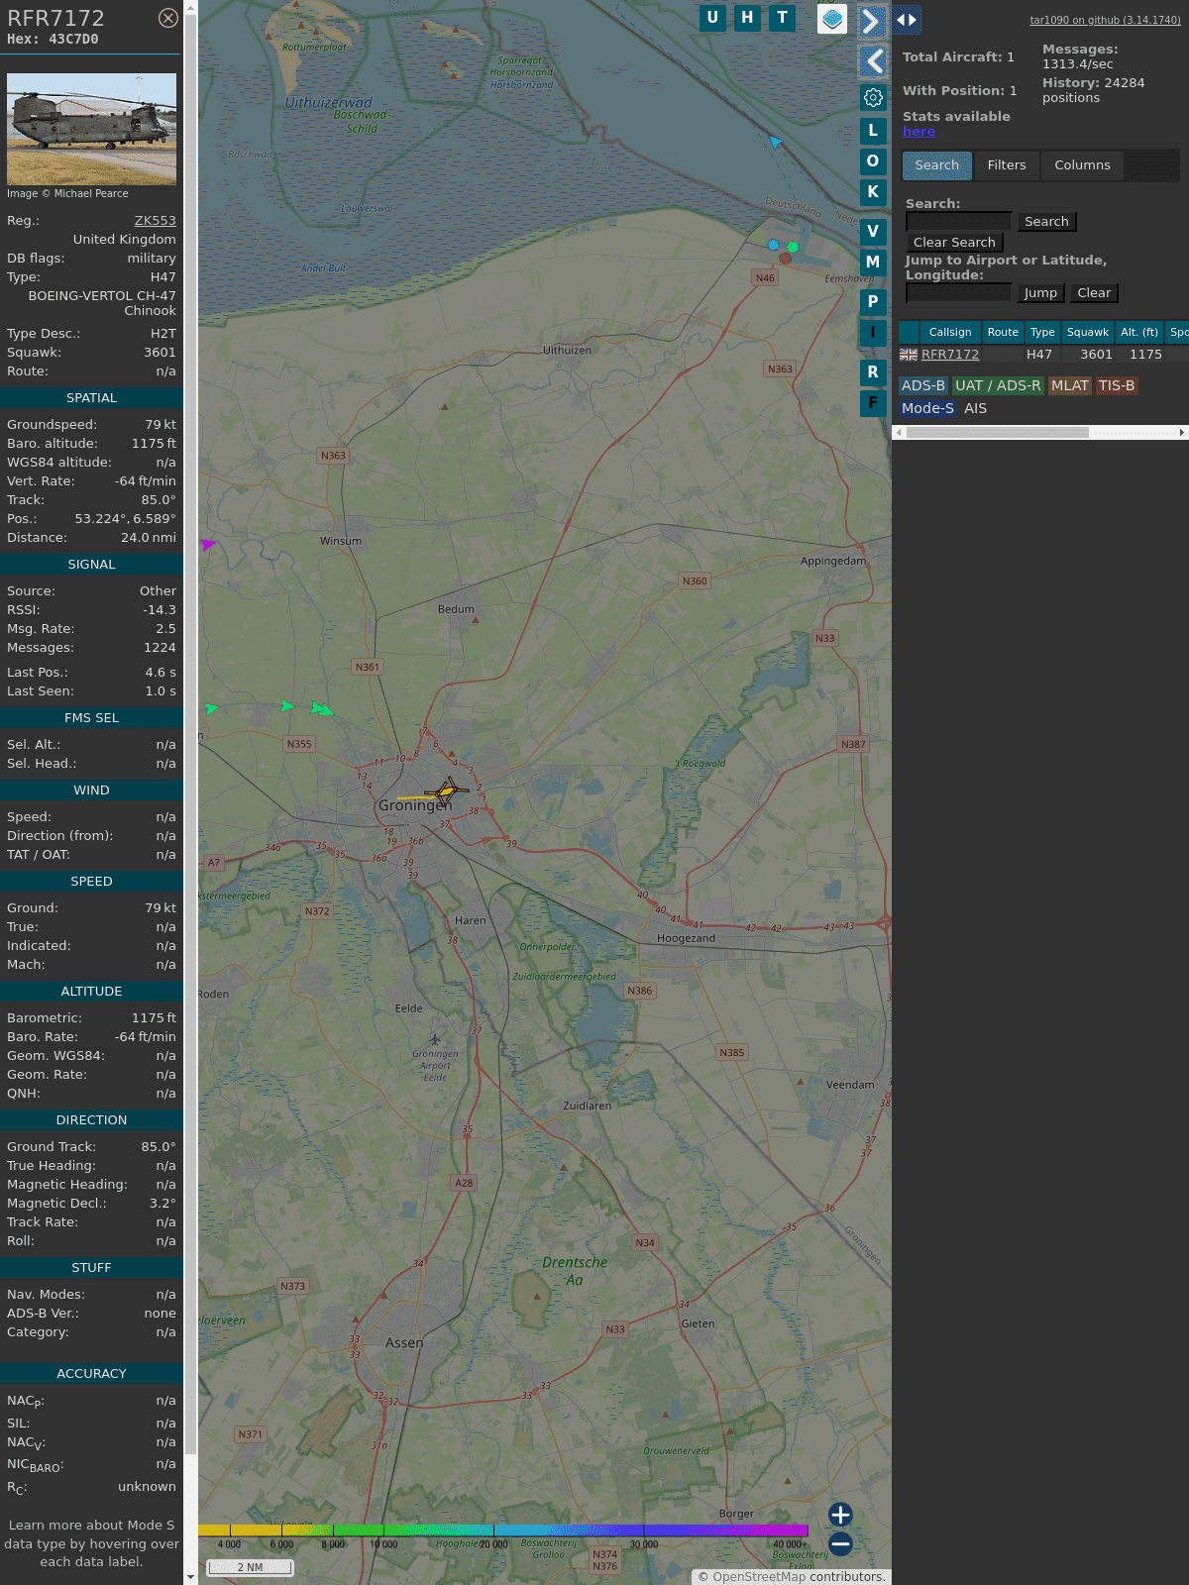This screenshot has width=1189, height=1585.
Task: Click the Jump button
Action: coord(1040,293)
